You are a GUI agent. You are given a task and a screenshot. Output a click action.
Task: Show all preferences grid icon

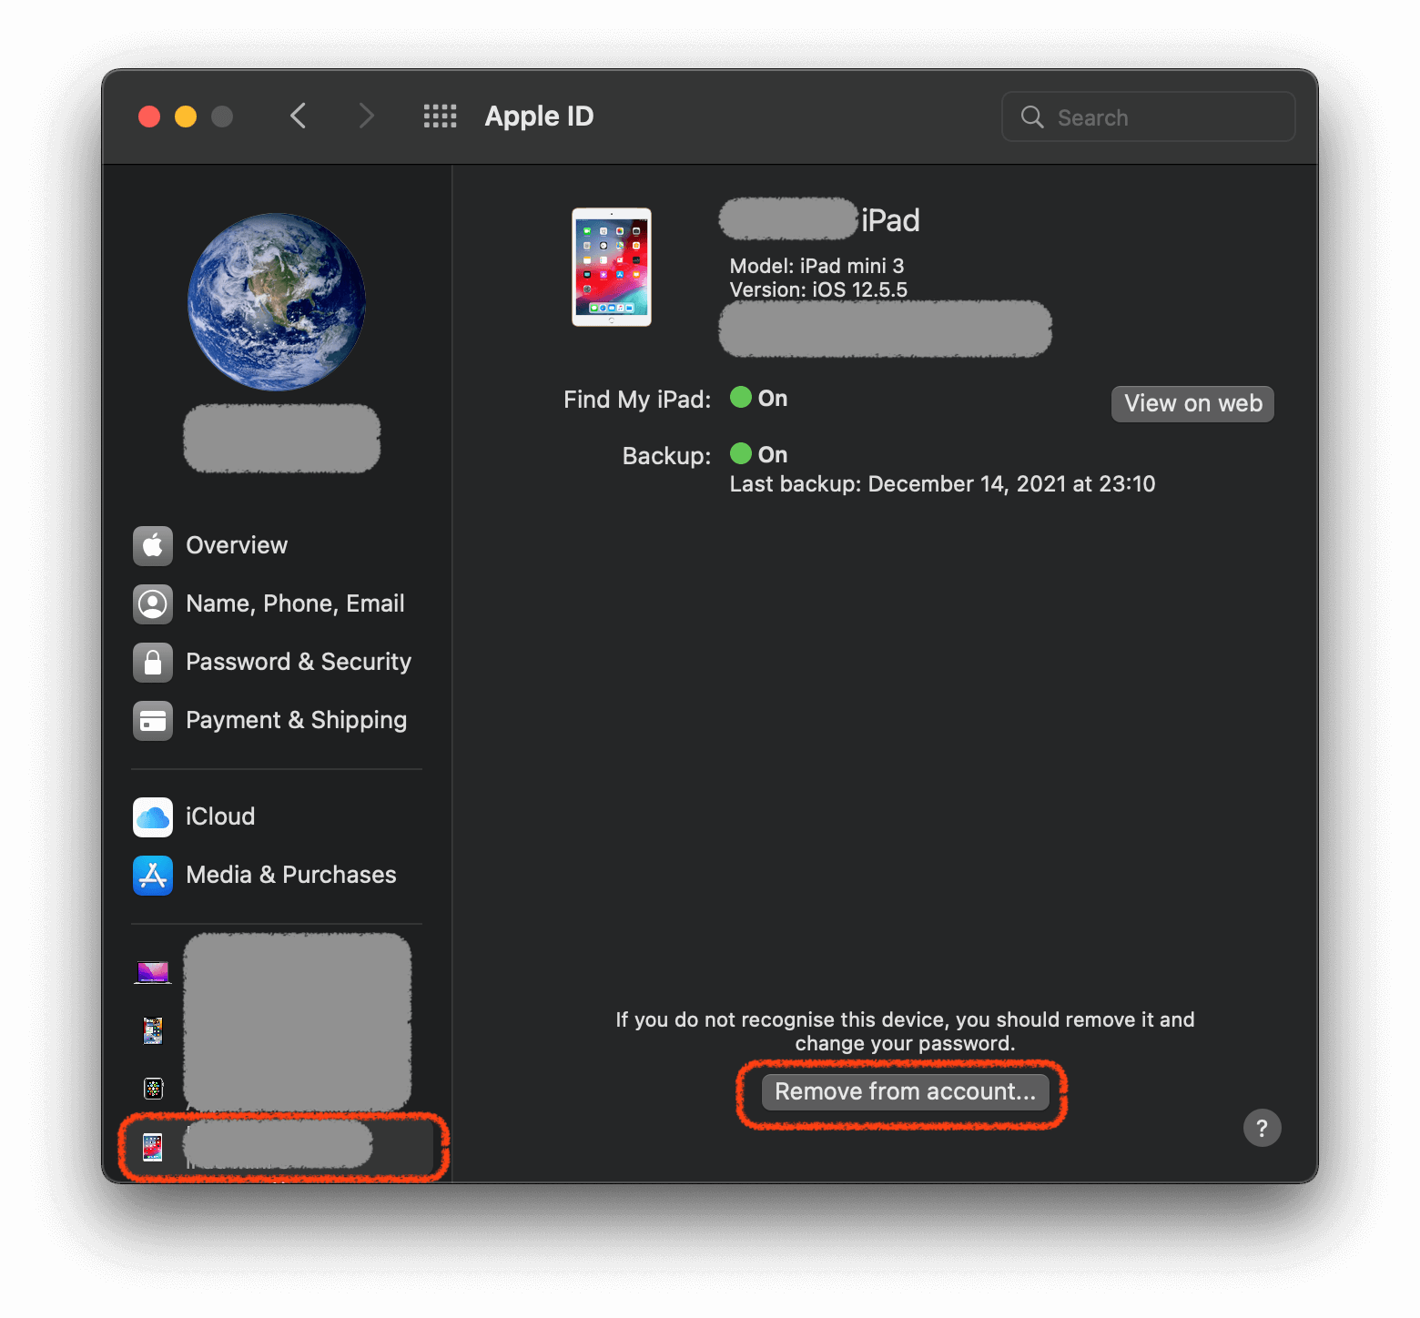click(441, 117)
